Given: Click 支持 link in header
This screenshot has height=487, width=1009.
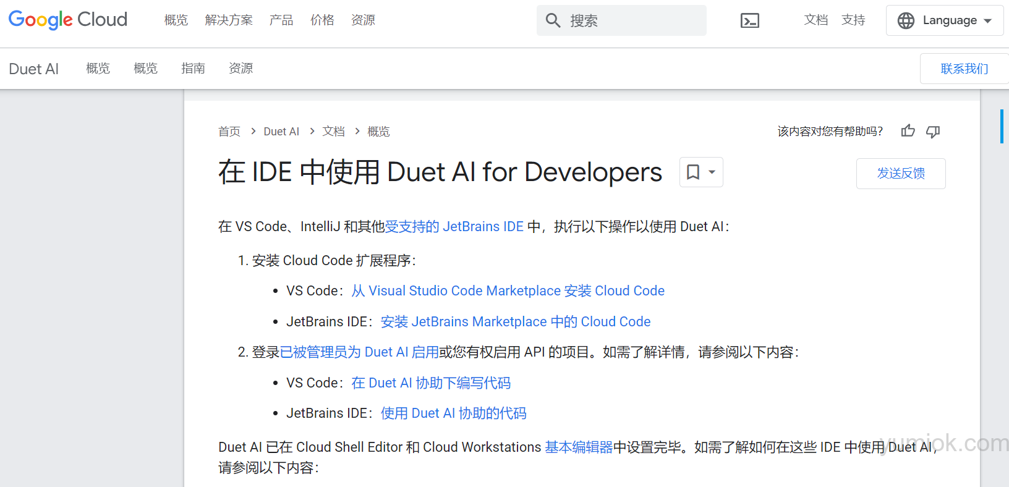Looking at the screenshot, I should coord(853,20).
